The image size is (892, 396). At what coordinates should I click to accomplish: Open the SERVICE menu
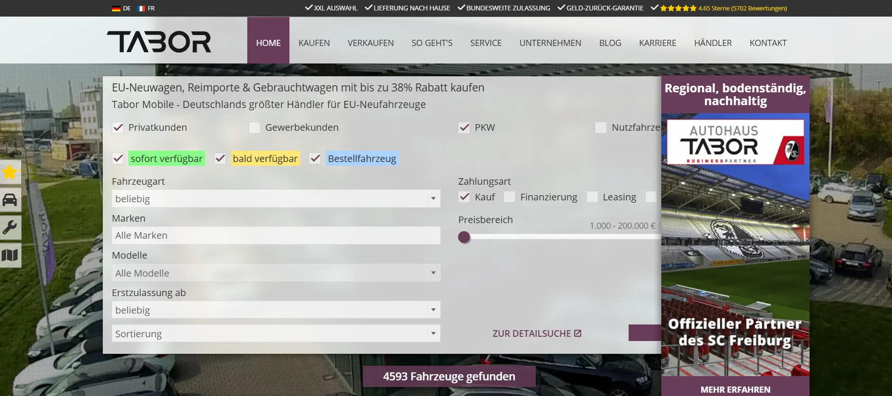(x=486, y=43)
